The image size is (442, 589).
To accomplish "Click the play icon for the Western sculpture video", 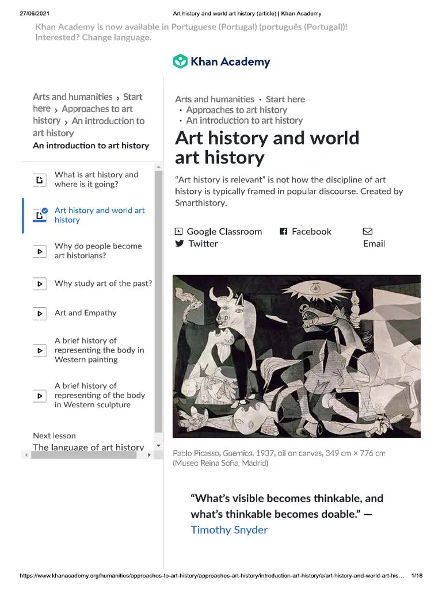I will point(39,396).
